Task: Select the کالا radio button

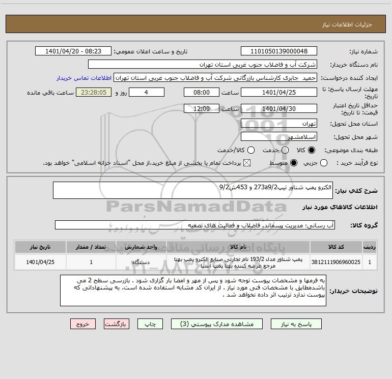Action: (312, 150)
